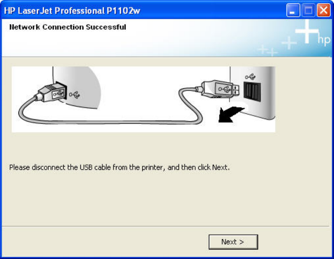The image size is (334, 259).
Task: Click the disabled maximize window button
Action: [x=309, y=10]
